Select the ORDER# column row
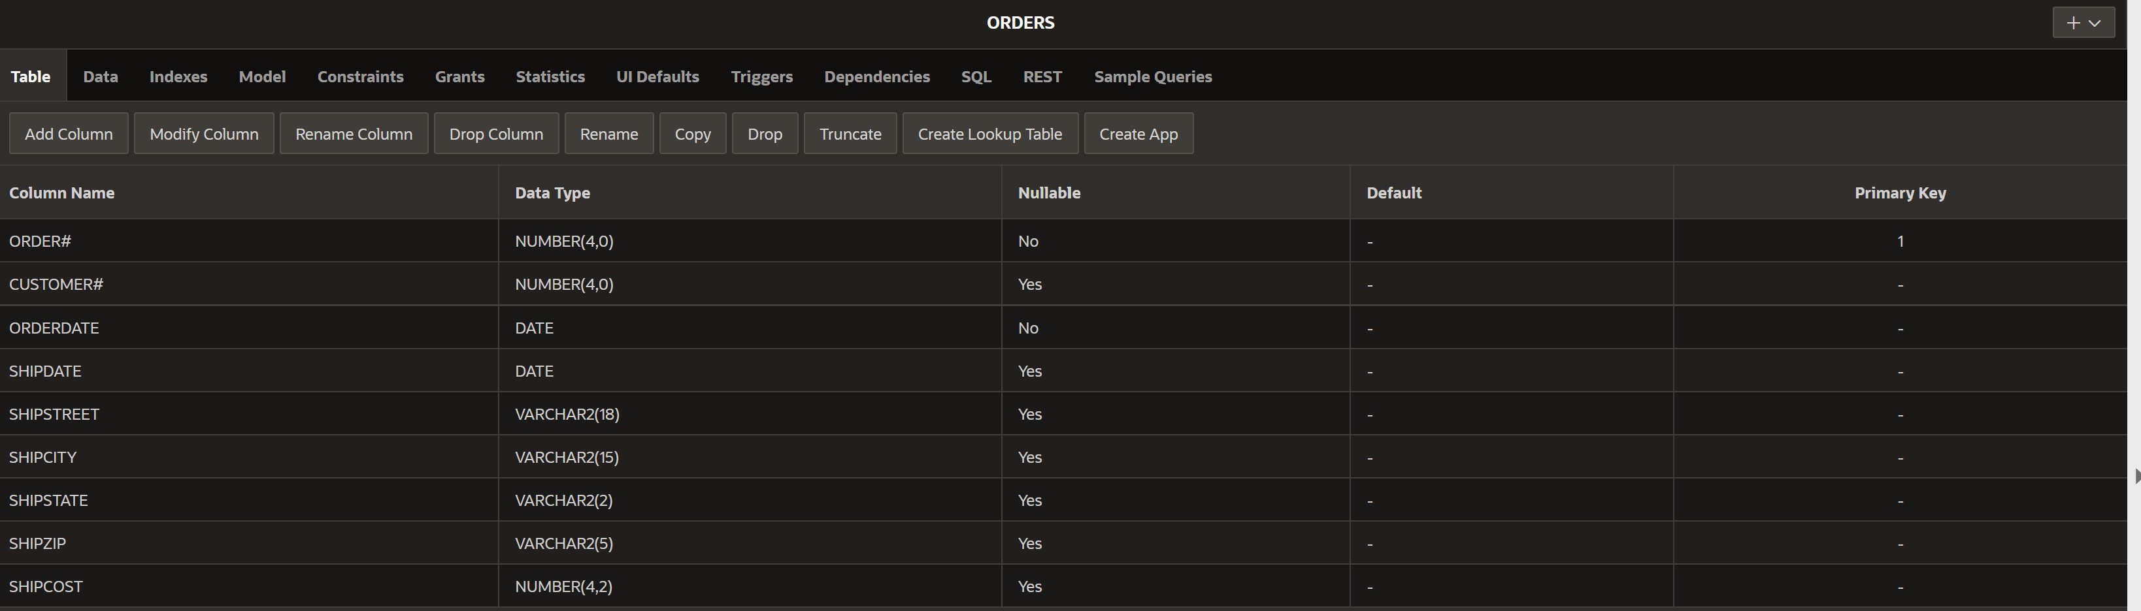2141x611 pixels. click(250, 241)
